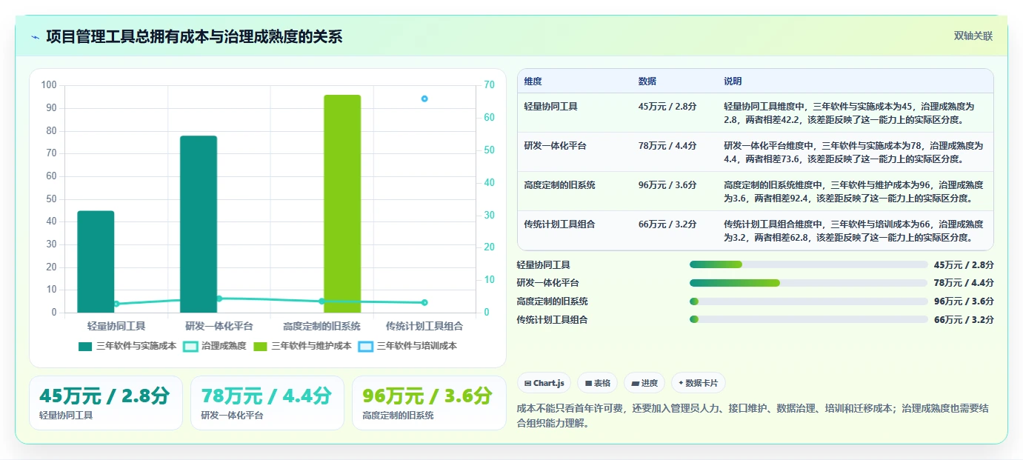This screenshot has height=460, width=1023.
Task: Click the 45万元 / 2.8分 table cell
Action: [667, 106]
